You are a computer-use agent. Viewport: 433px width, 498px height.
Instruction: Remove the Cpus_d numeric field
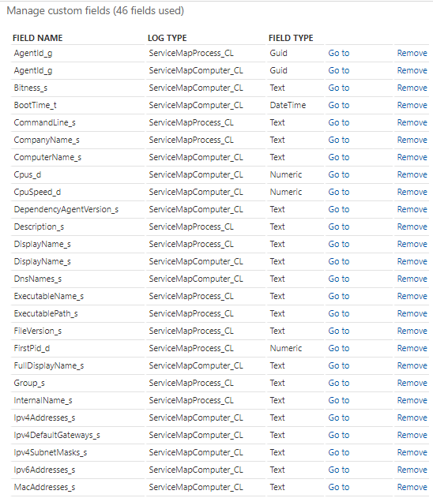(412, 174)
